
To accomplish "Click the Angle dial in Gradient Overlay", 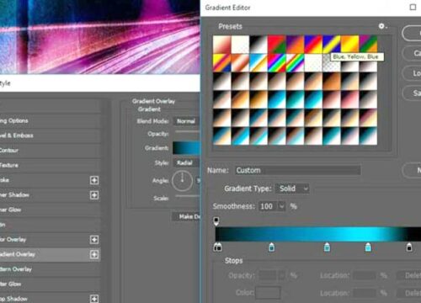I will (182, 181).
